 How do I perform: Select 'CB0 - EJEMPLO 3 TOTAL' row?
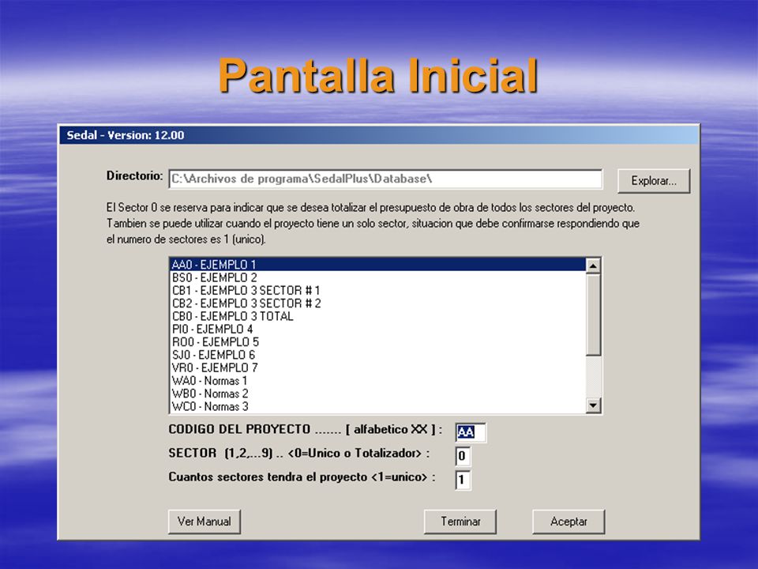(x=377, y=316)
